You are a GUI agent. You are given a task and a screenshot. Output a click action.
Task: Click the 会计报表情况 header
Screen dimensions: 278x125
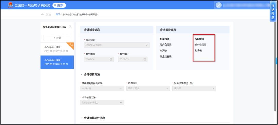pos(193,30)
